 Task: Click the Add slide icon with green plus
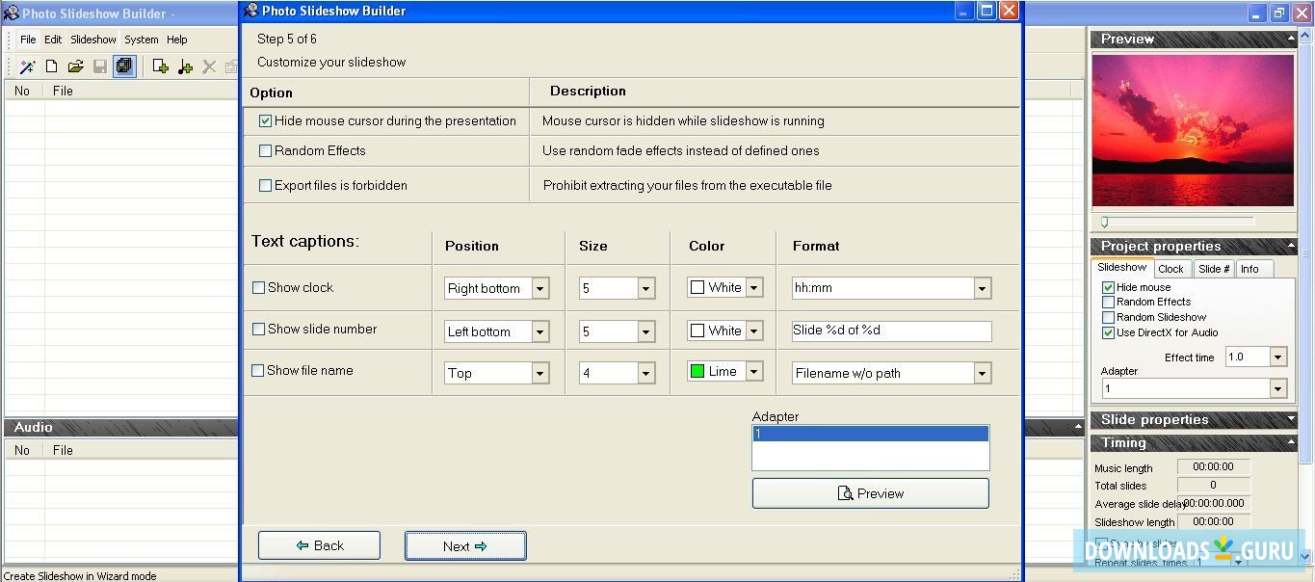click(161, 66)
